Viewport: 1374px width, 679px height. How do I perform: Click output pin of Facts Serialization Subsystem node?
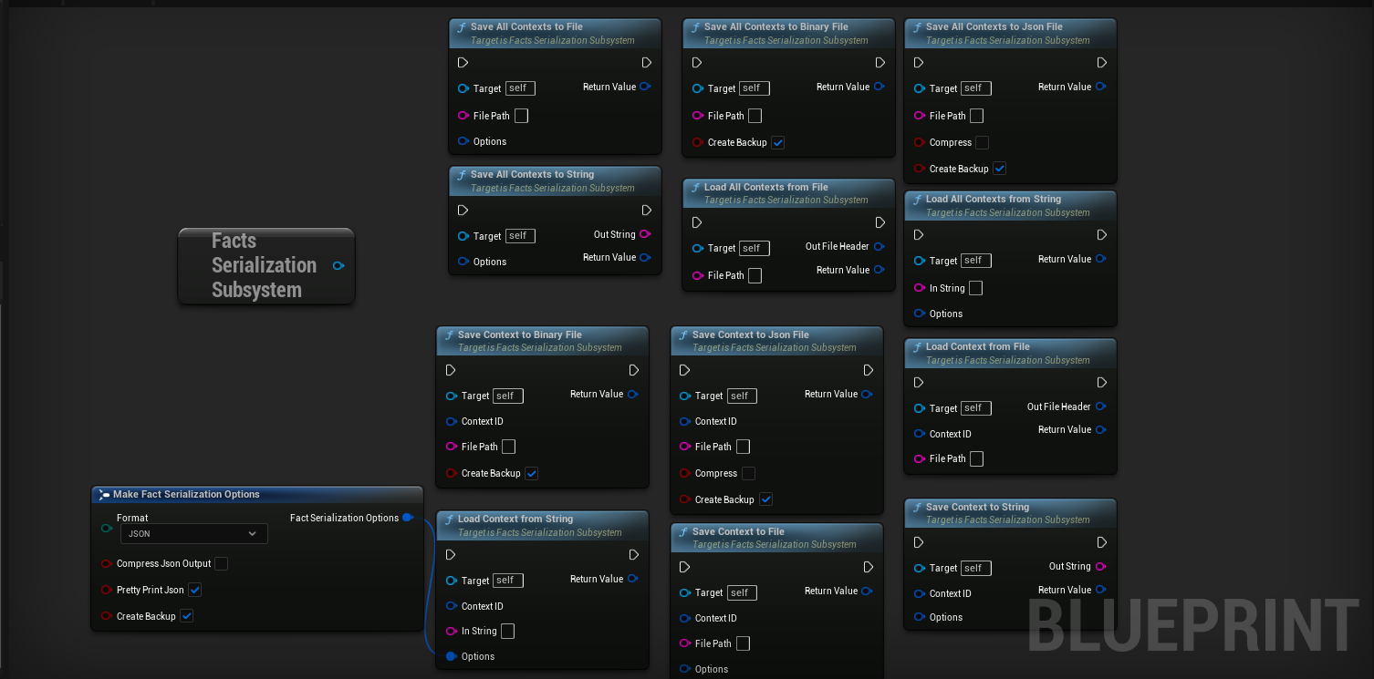coord(338,265)
